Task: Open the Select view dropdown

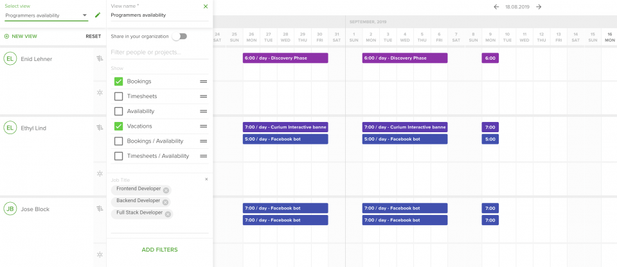Action: [x=46, y=15]
